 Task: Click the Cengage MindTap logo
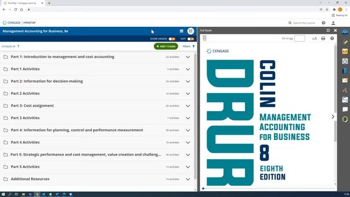[19, 22]
